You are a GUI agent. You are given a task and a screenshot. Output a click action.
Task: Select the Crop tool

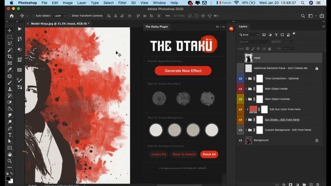tap(9, 56)
